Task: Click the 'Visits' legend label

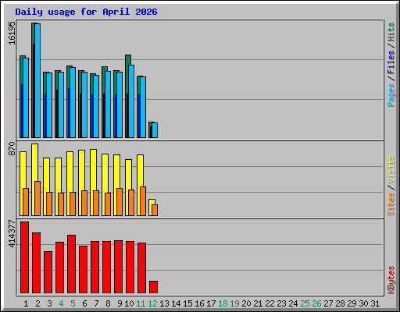Action: coord(391,169)
